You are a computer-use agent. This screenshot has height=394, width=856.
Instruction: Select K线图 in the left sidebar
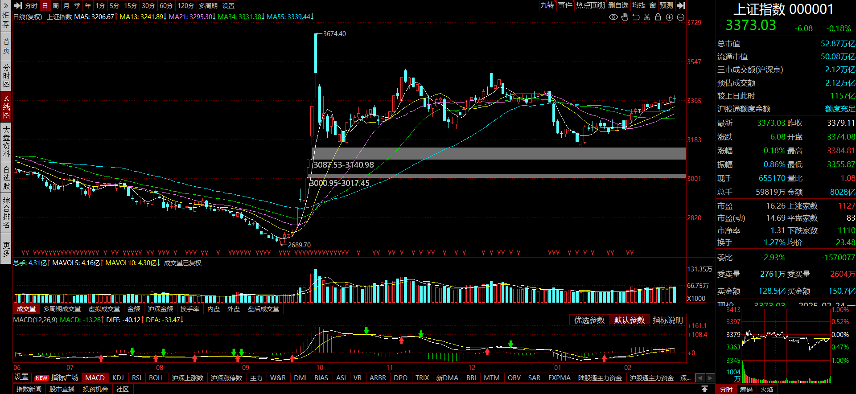6,107
